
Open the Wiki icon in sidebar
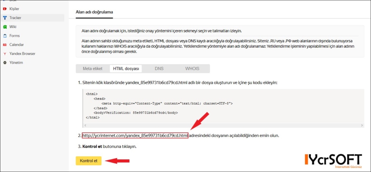coord(4,27)
